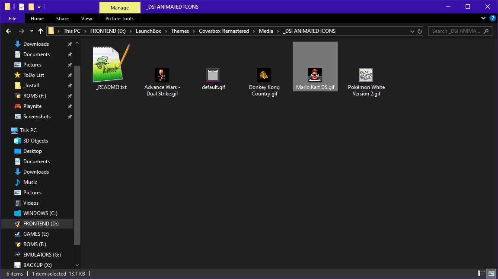Expand the chevron after LaunchBox in path
Image resolution: width=498 pixels, height=279 pixels.
[166, 31]
